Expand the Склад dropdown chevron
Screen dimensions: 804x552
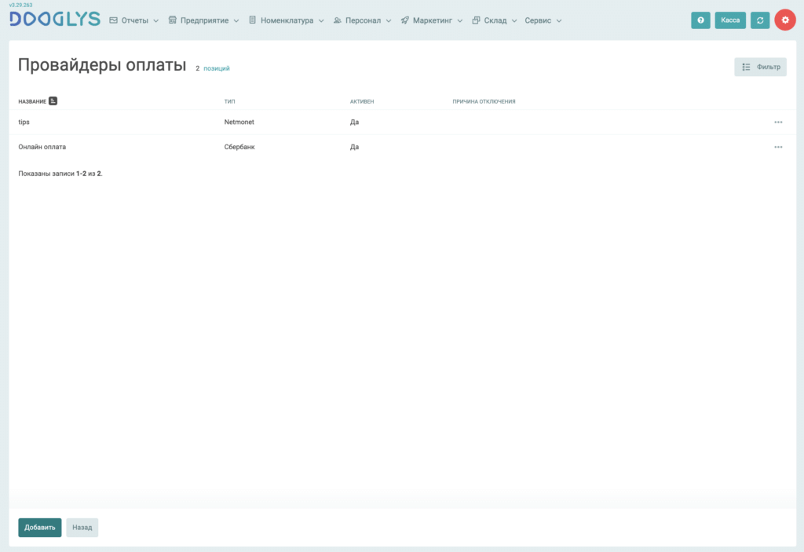[x=514, y=21]
